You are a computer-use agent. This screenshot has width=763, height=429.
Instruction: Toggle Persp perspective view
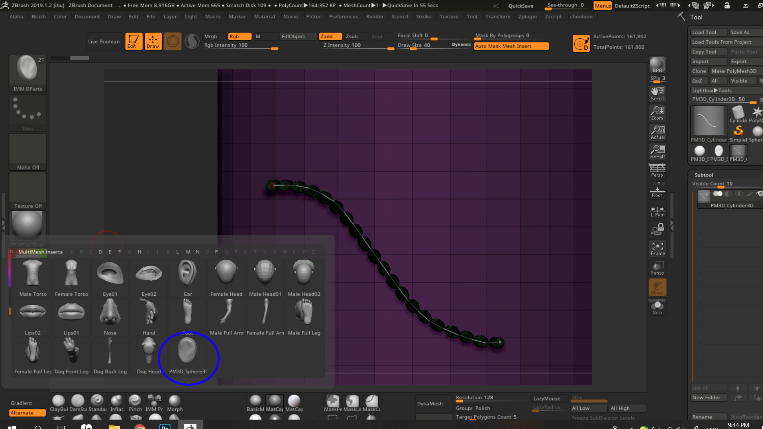pyautogui.click(x=657, y=170)
